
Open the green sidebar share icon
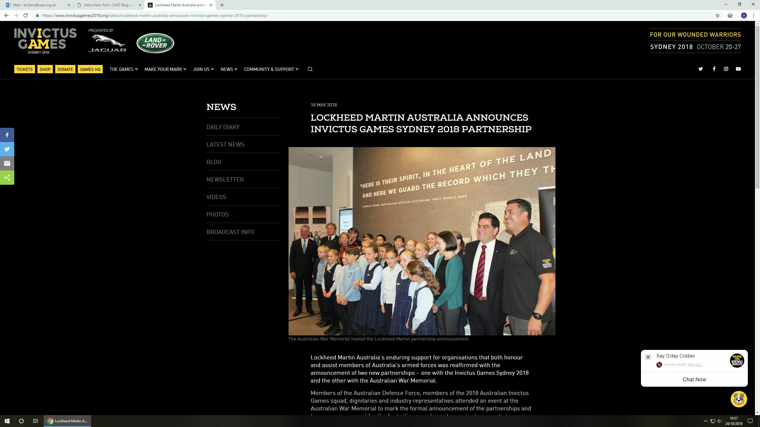(x=7, y=178)
